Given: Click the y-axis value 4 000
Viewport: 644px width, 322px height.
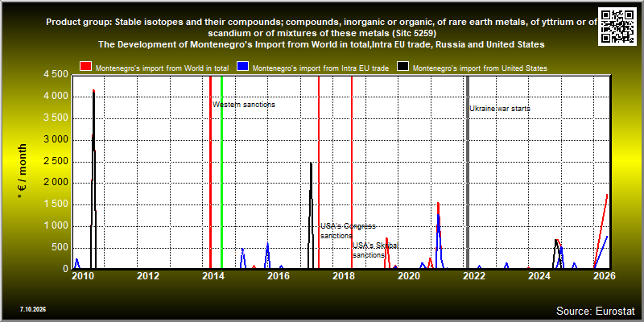Looking at the screenshot, I should (56, 97).
